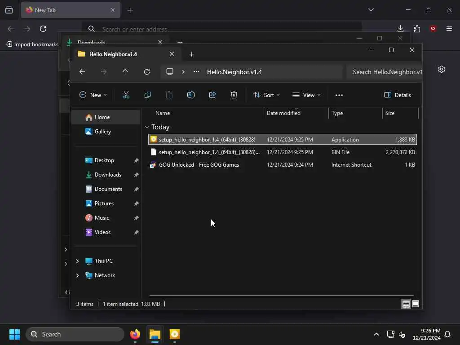
Task: Sort by the Name column header
Action: coord(163,113)
